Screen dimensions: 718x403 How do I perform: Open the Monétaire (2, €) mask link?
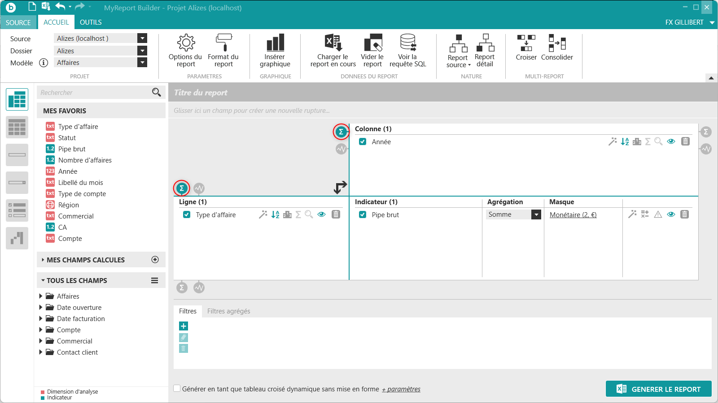[x=573, y=215]
